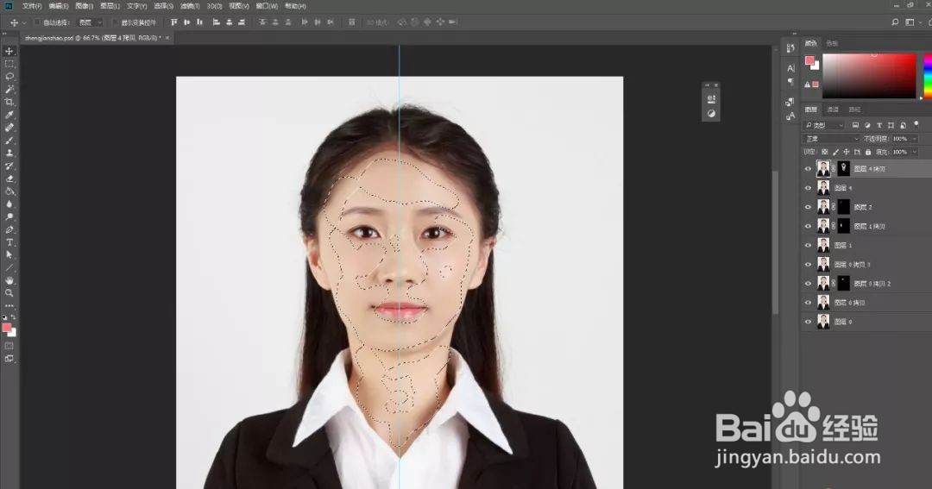Open the Character panel icon in side dock

coord(790,68)
